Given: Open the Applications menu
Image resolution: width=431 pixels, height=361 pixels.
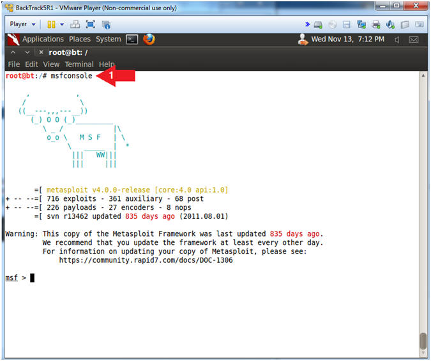Looking at the screenshot, I should (43, 40).
